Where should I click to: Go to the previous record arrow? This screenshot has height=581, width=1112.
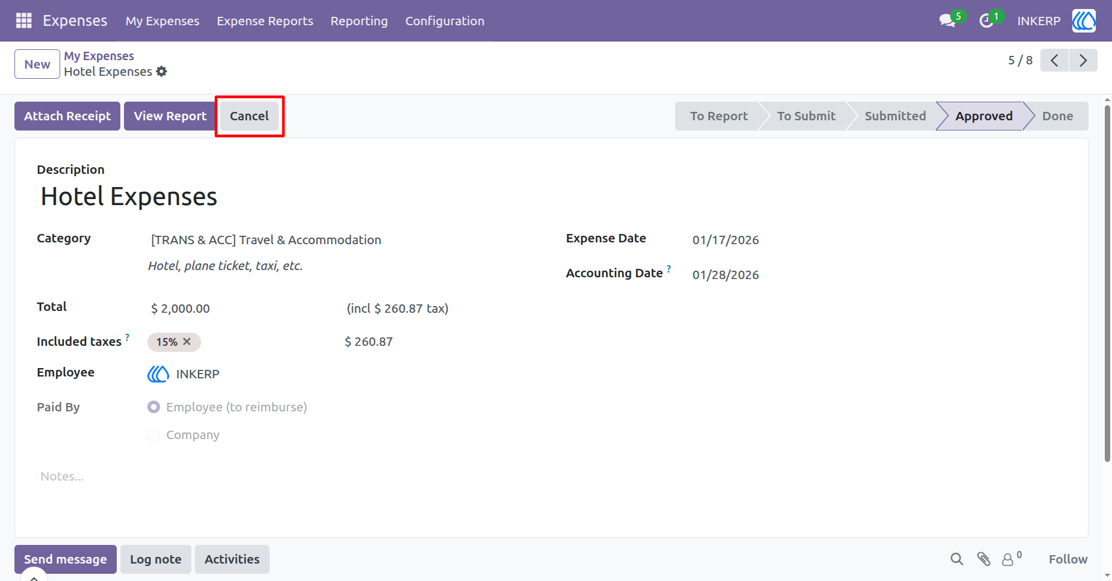pos(1054,60)
